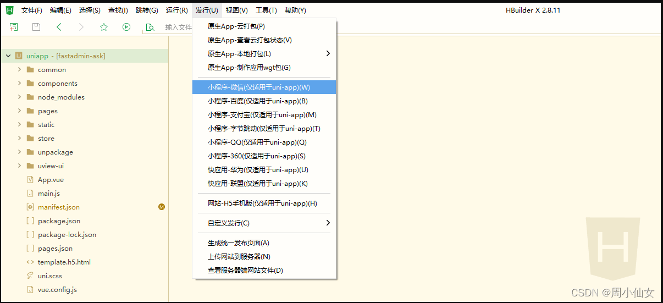Open the 视图(V) menu
Viewport: 663px width, 303px height.
point(237,10)
